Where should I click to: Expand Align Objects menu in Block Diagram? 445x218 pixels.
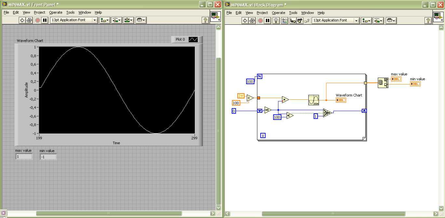[x=366, y=20]
